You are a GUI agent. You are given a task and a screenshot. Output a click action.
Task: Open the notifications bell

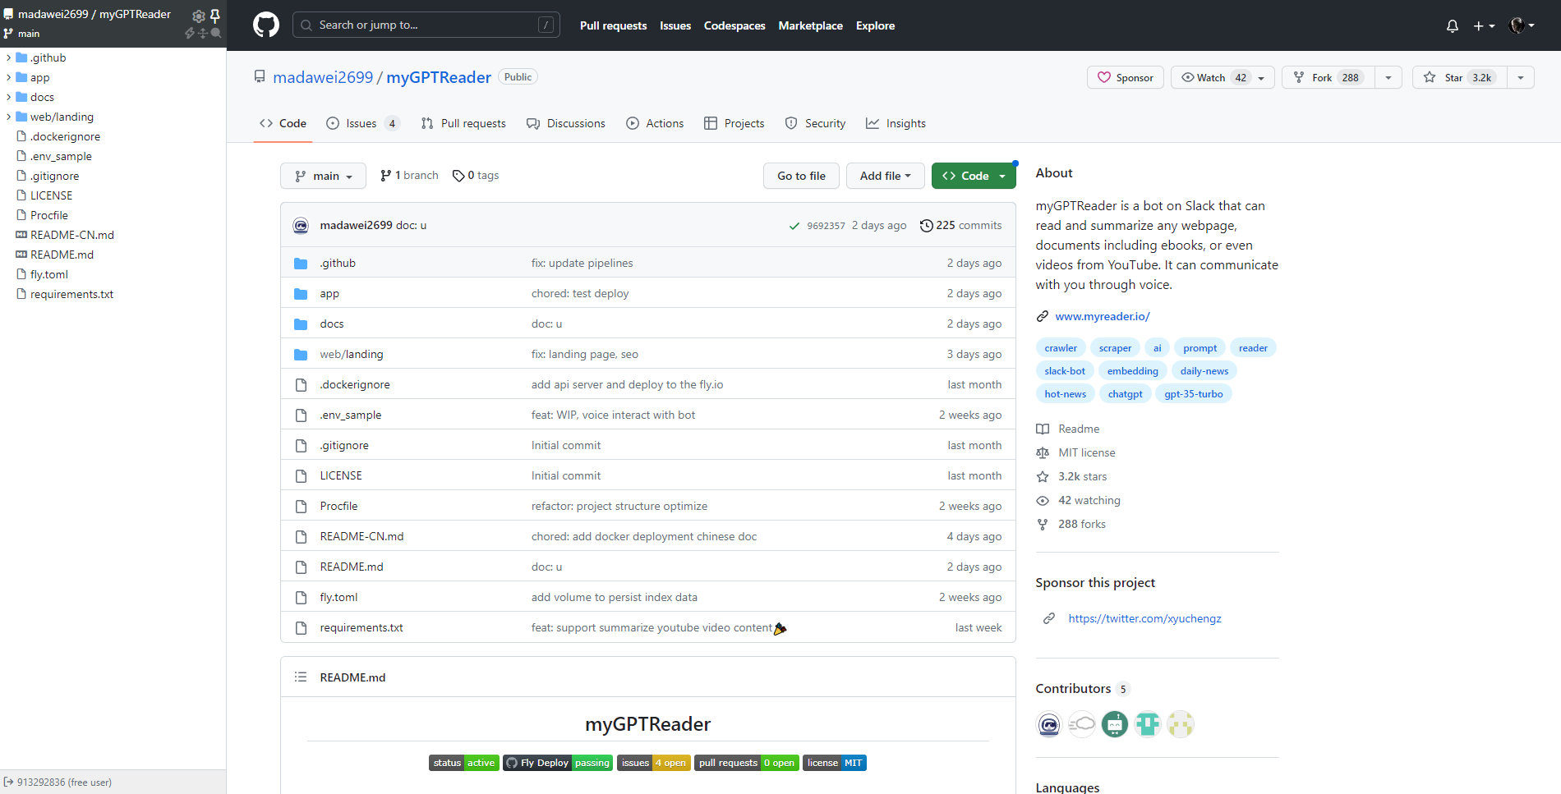(x=1453, y=25)
